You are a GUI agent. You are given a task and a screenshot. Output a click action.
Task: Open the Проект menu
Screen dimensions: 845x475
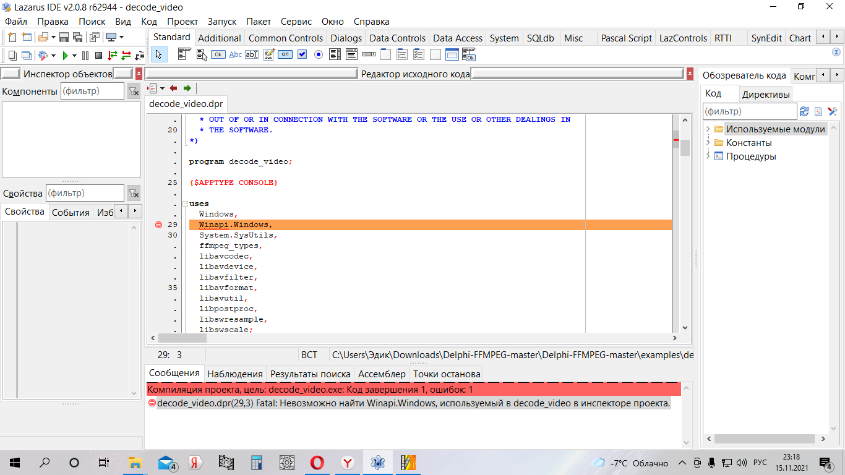[x=182, y=21]
